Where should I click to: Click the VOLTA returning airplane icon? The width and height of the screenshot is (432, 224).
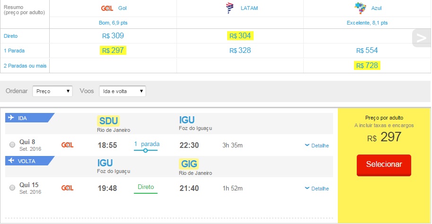tap(11, 160)
